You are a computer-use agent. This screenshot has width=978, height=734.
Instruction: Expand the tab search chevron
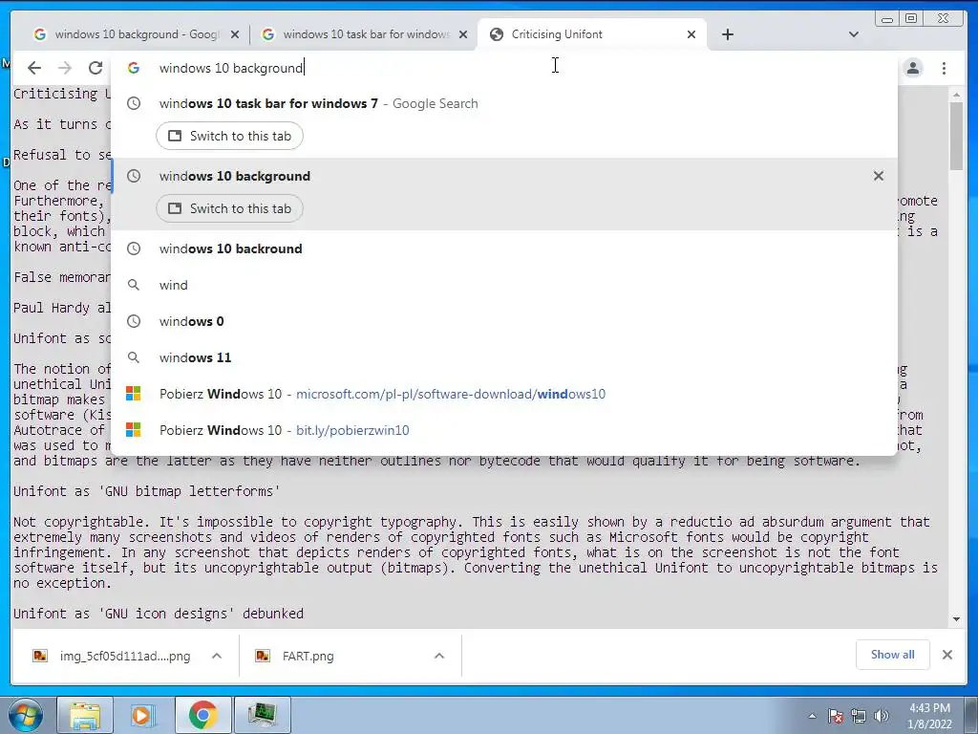coord(854,34)
